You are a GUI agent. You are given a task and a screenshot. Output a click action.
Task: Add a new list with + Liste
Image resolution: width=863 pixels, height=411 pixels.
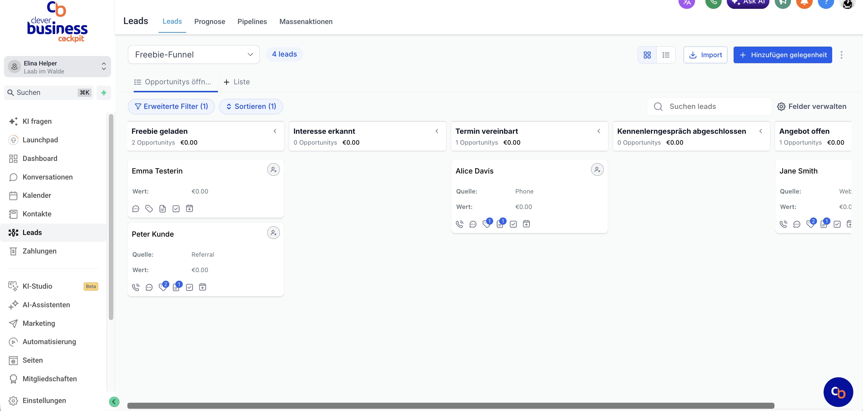236,82
